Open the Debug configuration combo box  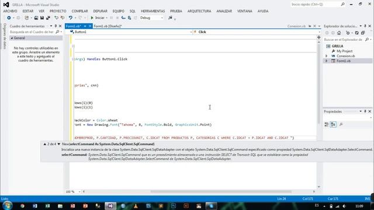(151, 18)
